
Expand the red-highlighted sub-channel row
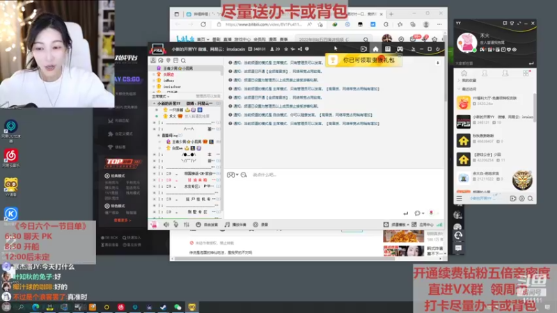tap(154, 180)
